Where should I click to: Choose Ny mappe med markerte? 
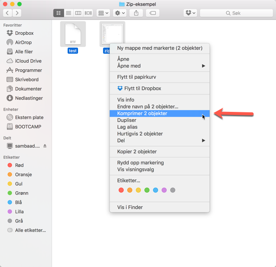tap(159, 48)
